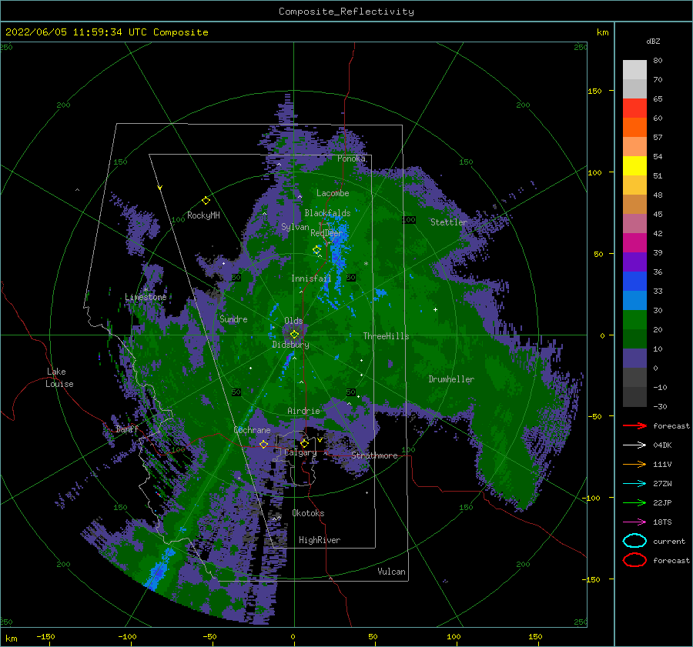Select the bright green 20–30 dBZ color band
This screenshot has height=647, width=693.
[634, 320]
